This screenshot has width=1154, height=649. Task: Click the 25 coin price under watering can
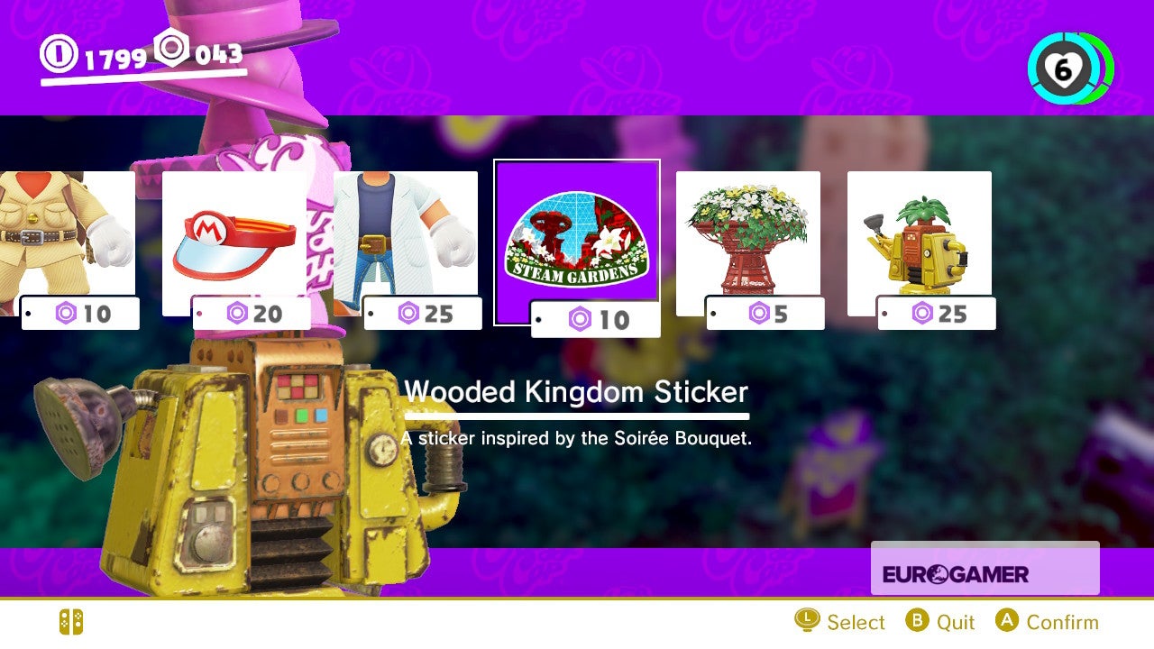coord(937,313)
